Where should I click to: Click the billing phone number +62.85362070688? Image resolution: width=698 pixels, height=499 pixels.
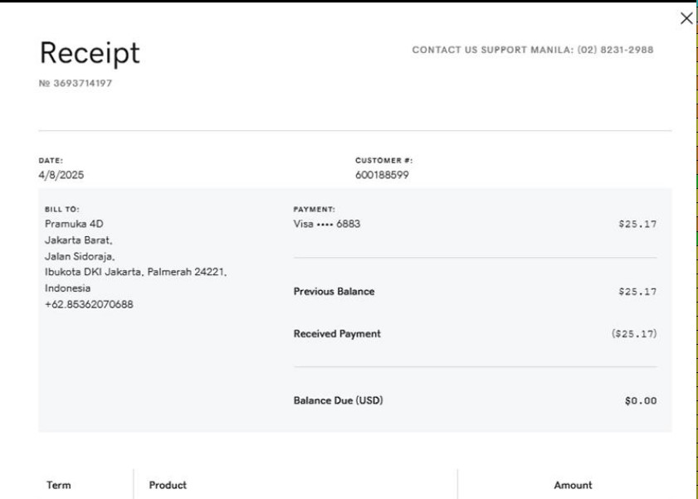tap(89, 304)
